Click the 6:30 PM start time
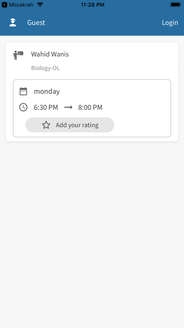 click(x=46, y=107)
